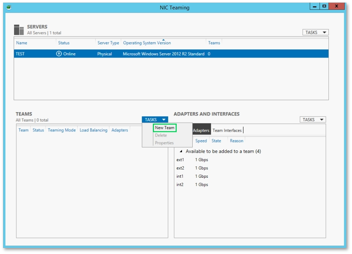Image resolution: width=352 pixels, height=254 pixels.
Task: Collapse the Available to be added group
Action: [181, 151]
